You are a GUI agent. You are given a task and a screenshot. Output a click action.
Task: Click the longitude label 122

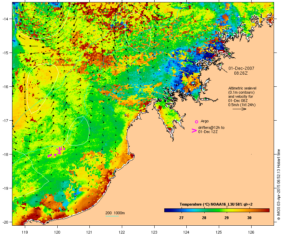click(x=122, y=232)
